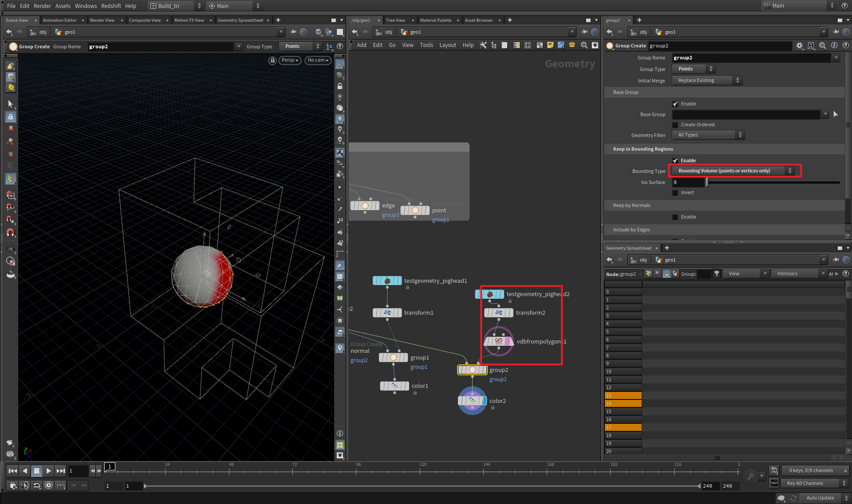
Task: Toggle the headlight lightbulb icon in viewport bar
Action: click(340, 119)
